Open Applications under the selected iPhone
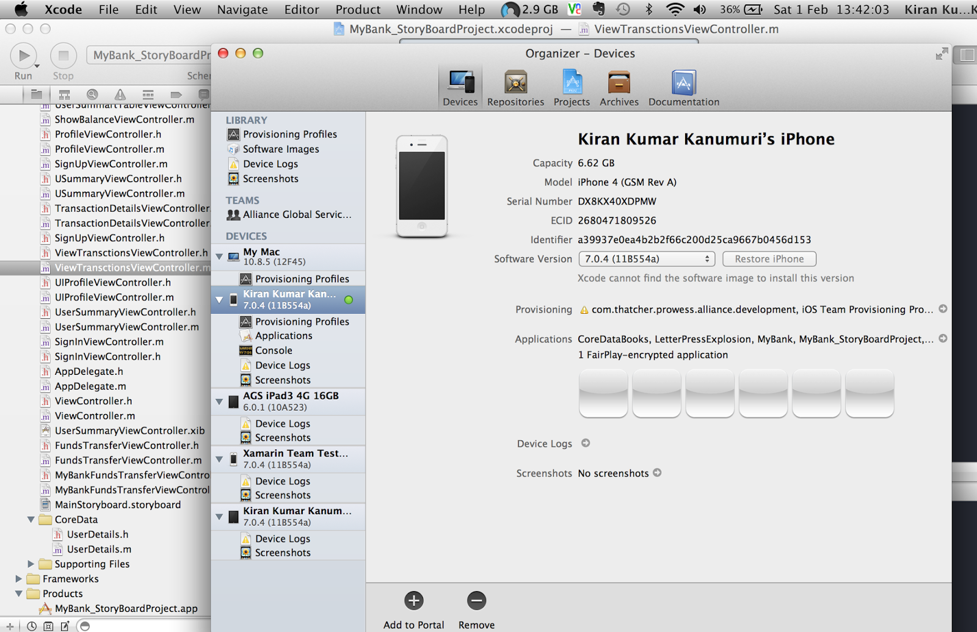 click(x=283, y=336)
